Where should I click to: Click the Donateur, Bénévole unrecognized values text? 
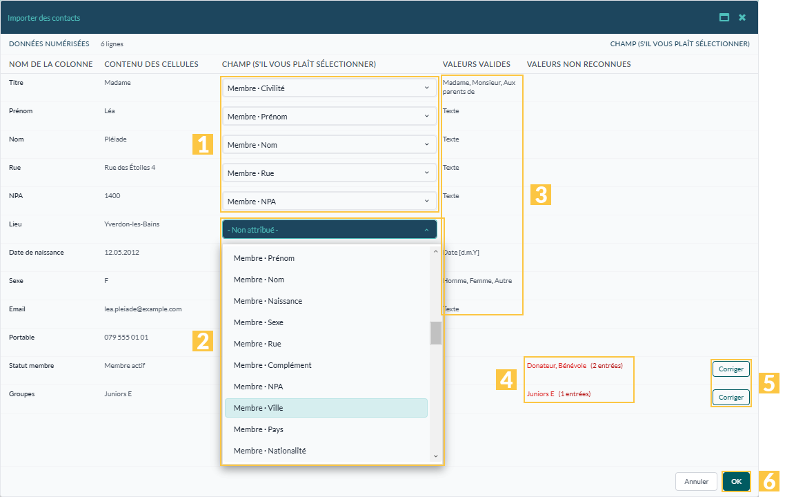[575, 366]
